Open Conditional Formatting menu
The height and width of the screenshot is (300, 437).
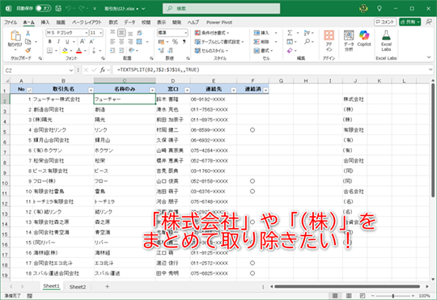point(212,33)
